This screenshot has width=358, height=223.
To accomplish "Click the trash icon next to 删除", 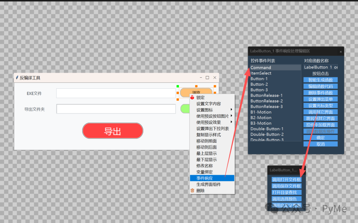I will click(x=192, y=190).
